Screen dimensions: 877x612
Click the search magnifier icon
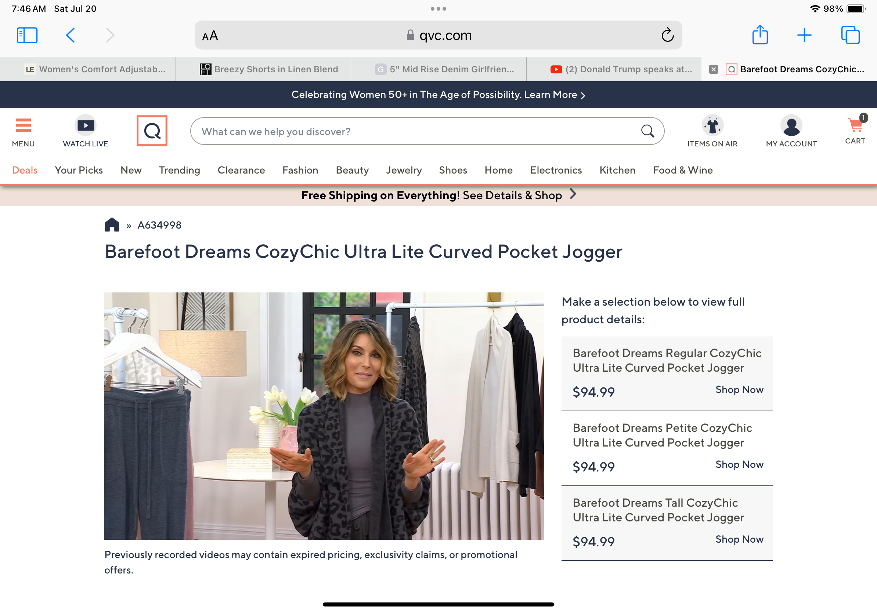coord(647,131)
